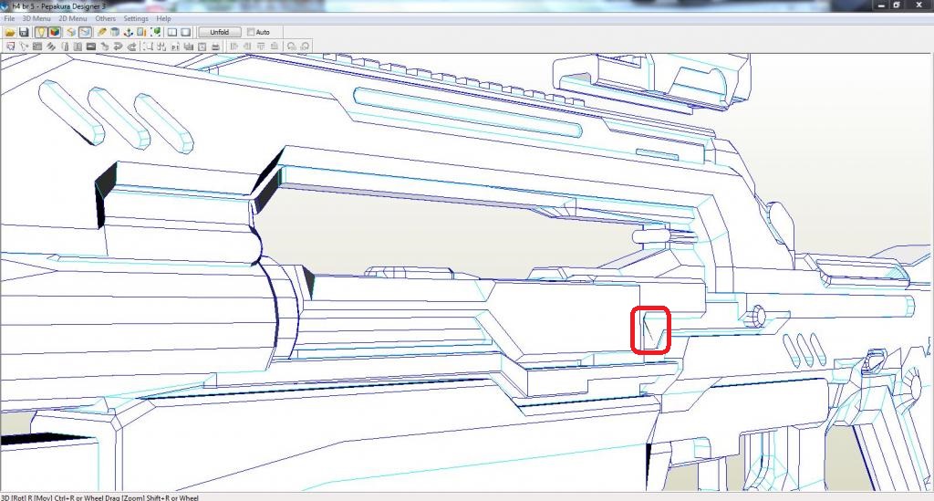Click the third icon in lower toolbar row

(36, 47)
